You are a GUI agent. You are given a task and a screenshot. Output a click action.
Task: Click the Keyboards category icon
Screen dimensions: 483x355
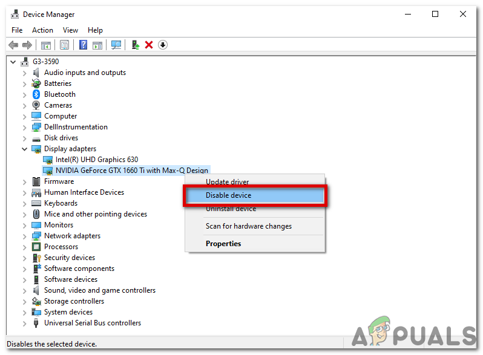(x=36, y=203)
